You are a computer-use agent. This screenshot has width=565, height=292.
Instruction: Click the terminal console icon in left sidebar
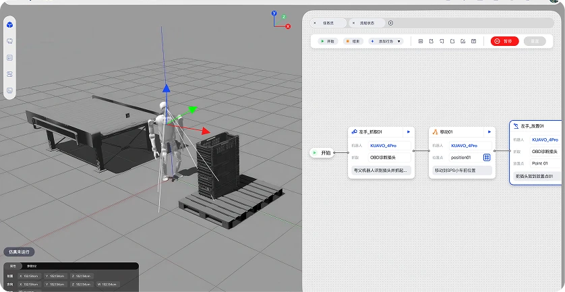point(9,90)
